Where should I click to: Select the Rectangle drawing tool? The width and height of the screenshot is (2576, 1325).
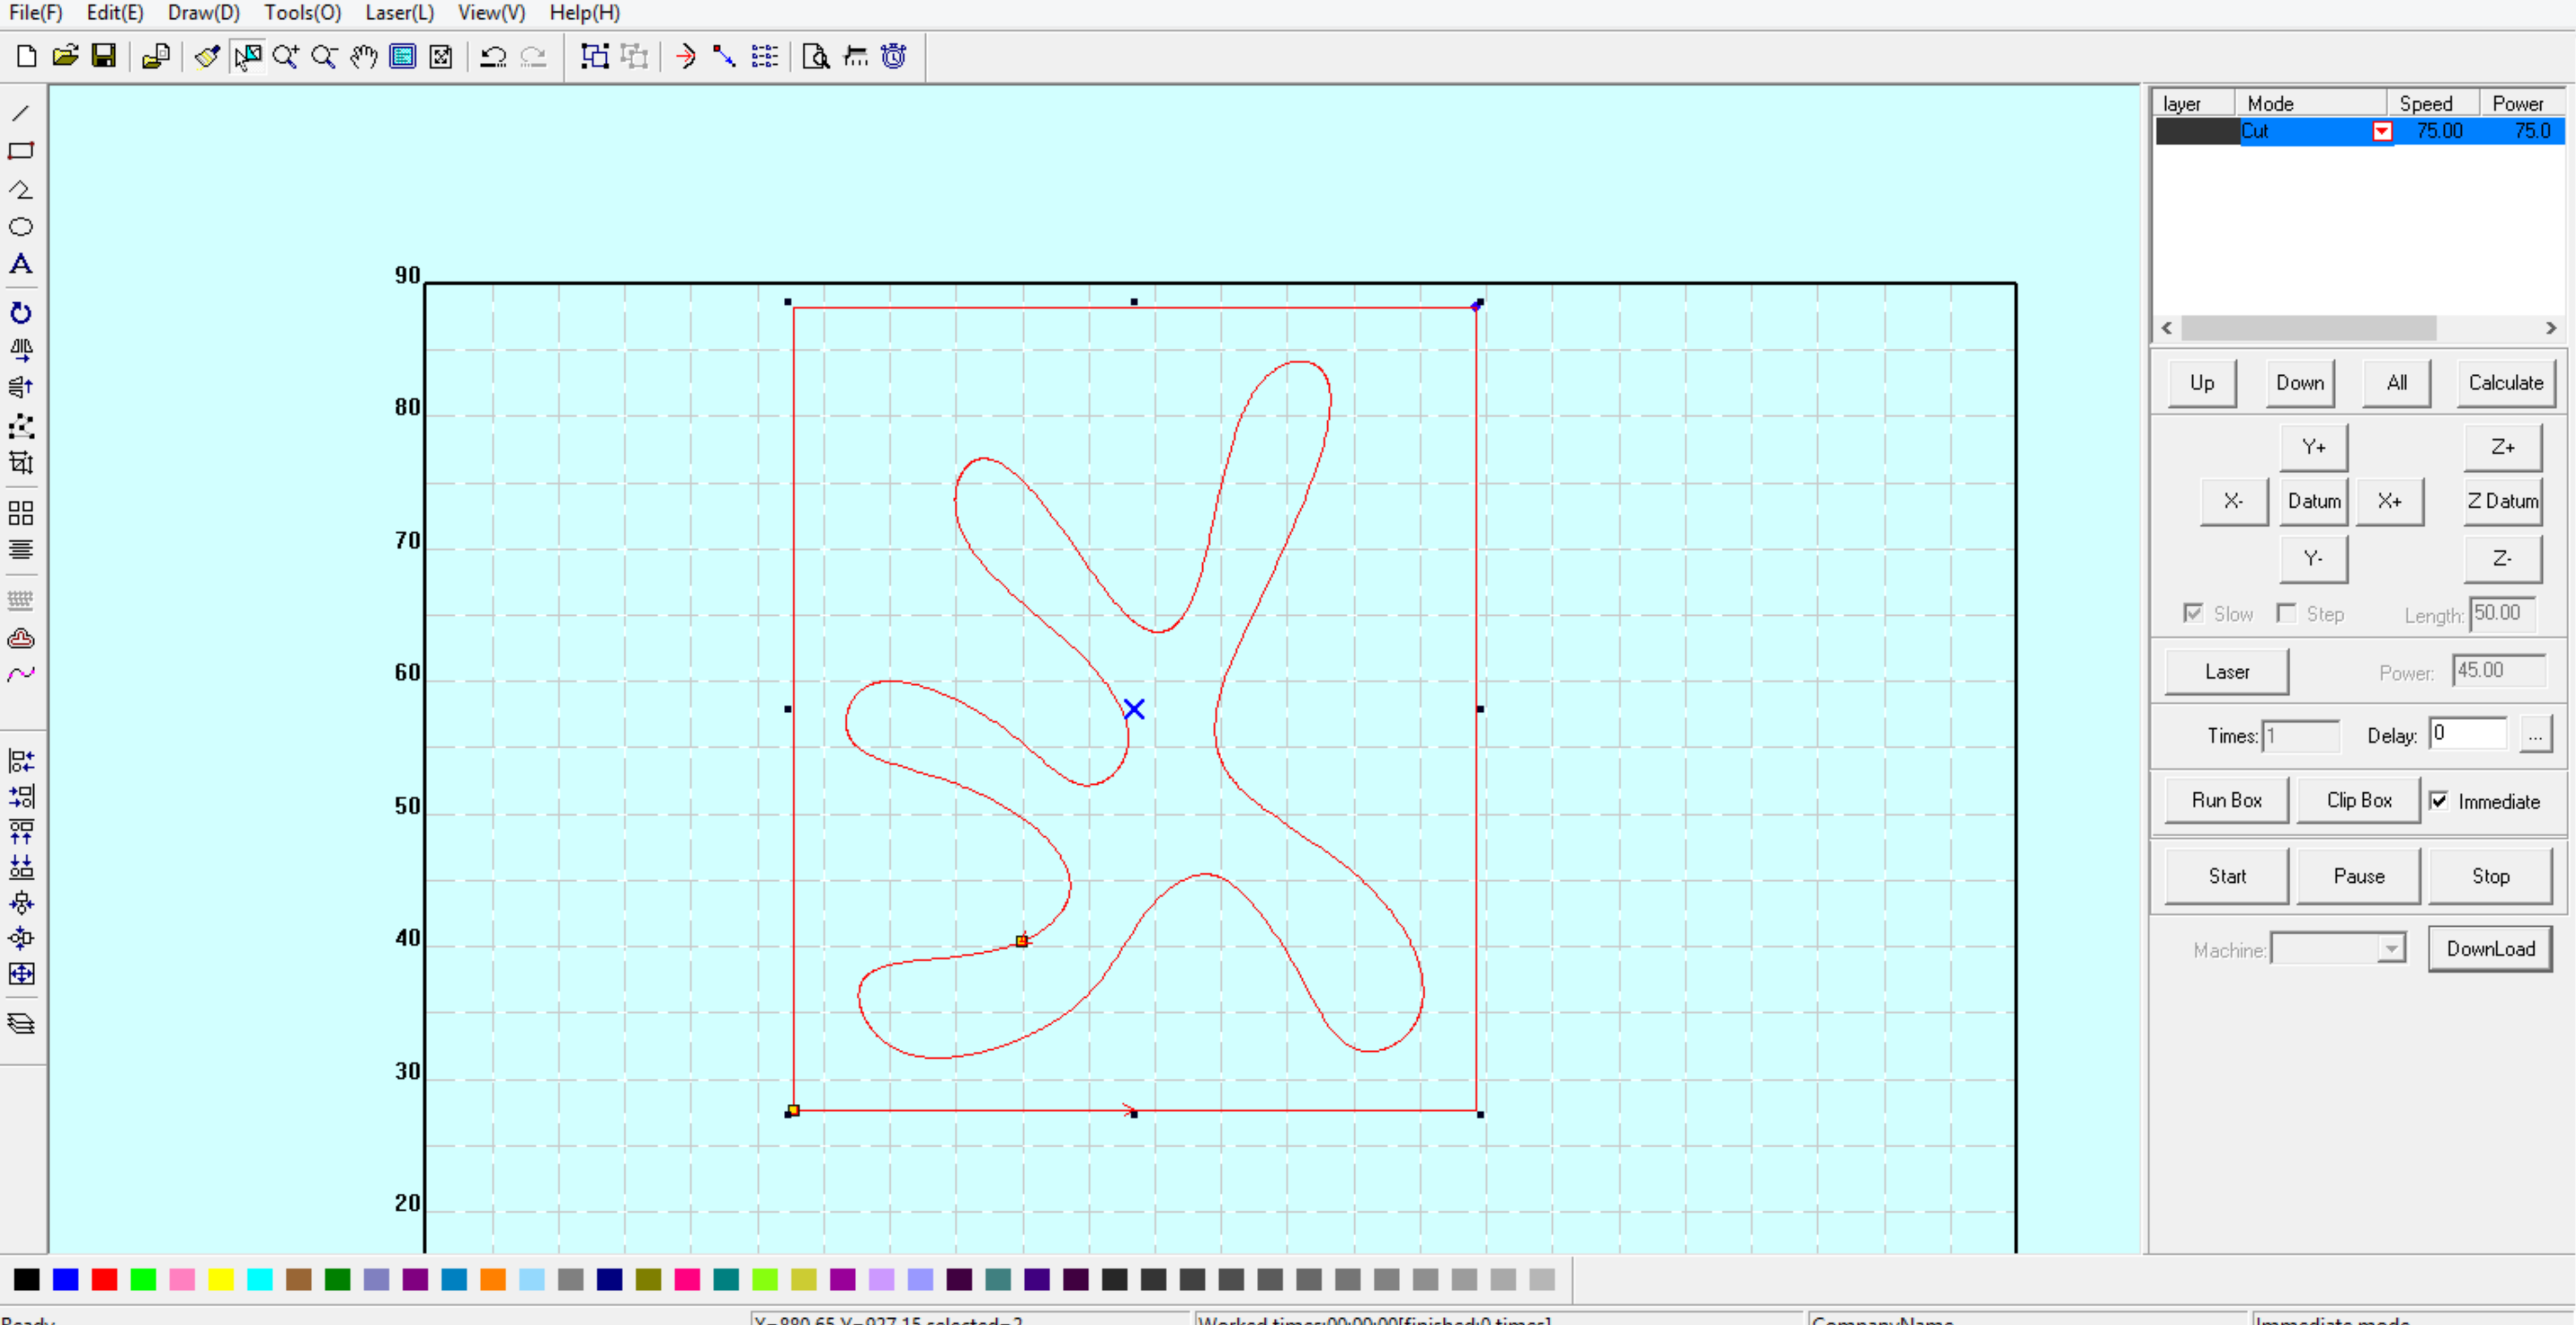tap(20, 151)
